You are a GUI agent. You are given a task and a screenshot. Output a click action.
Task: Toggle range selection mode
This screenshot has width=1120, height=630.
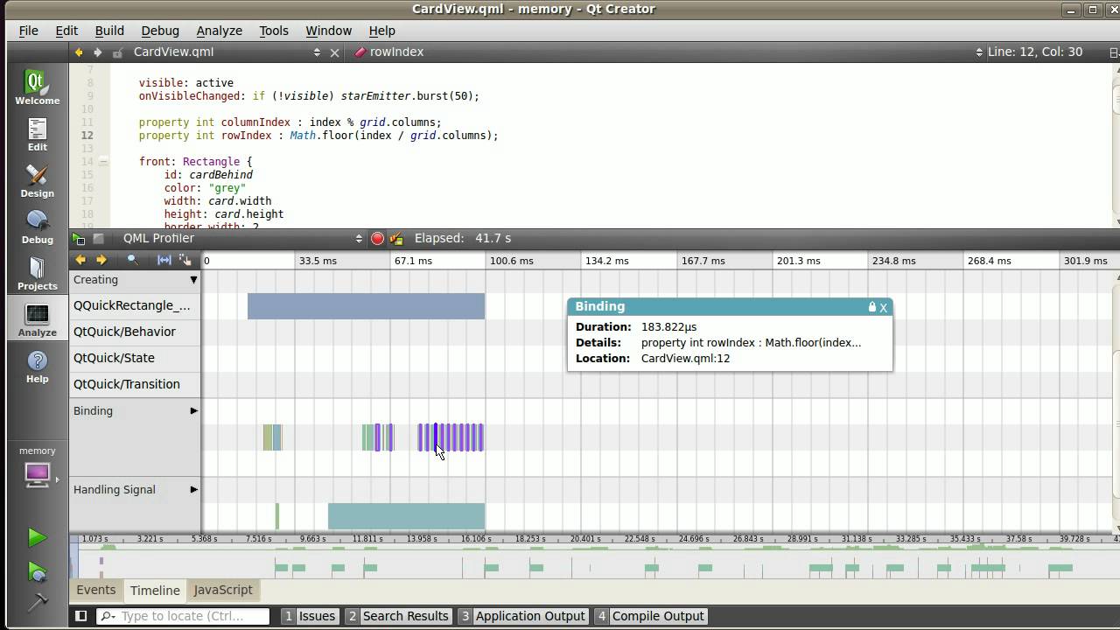coord(164,260)
